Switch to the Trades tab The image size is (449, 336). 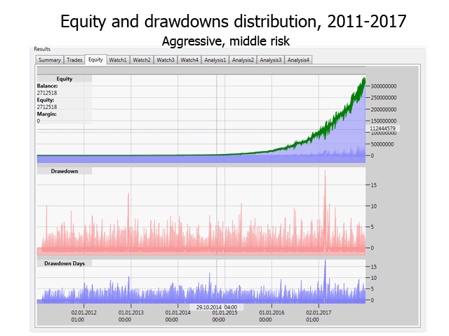74,60
